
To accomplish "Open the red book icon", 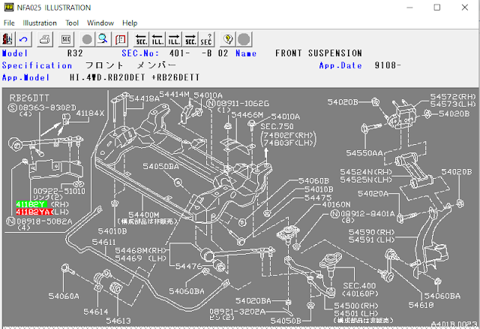I will (120, 40).
